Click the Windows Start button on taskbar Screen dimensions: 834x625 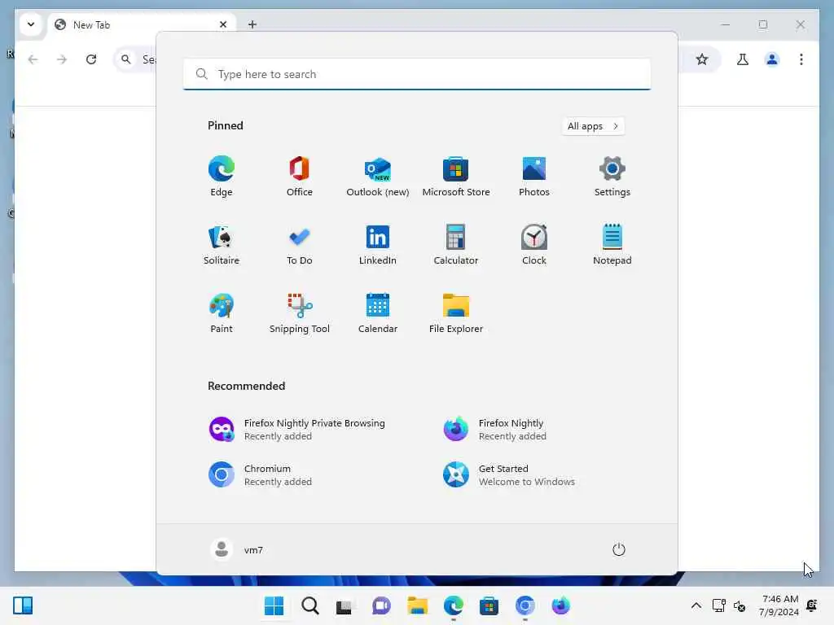(274, 605)
